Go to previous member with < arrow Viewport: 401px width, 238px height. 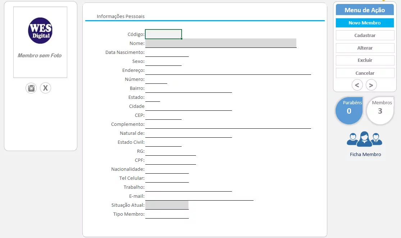coord(357,85)
